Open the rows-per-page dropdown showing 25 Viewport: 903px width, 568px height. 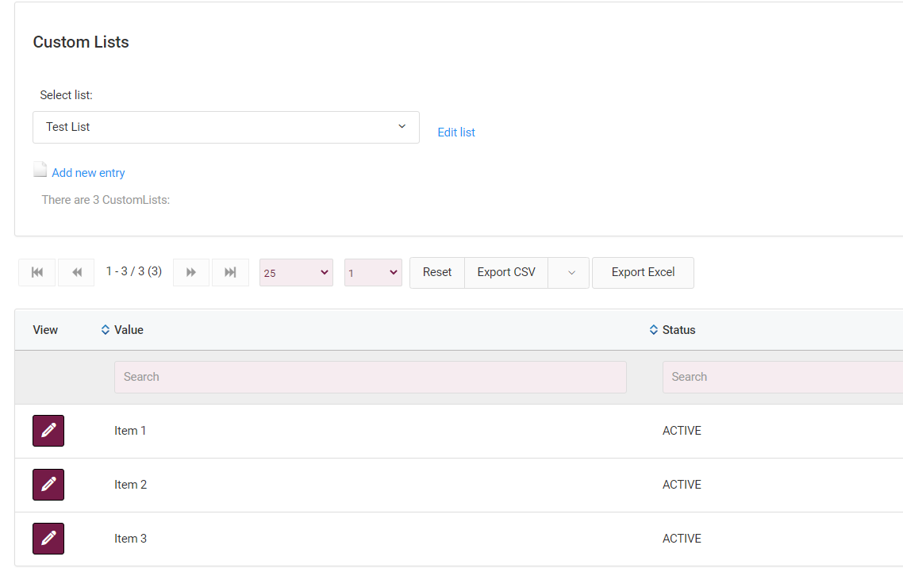(x=296, y=273)
